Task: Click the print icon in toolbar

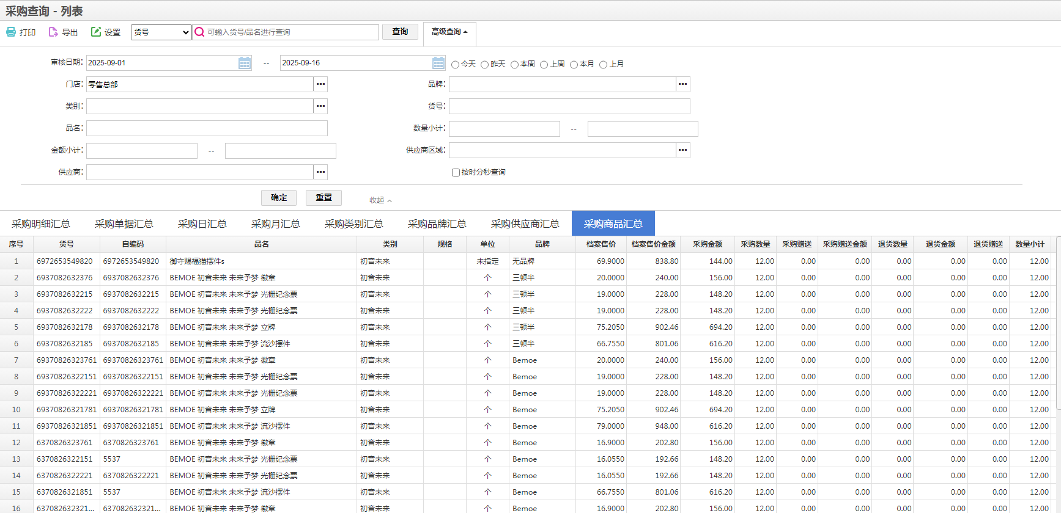Action: pyautogui.click(x=11, y=32)
